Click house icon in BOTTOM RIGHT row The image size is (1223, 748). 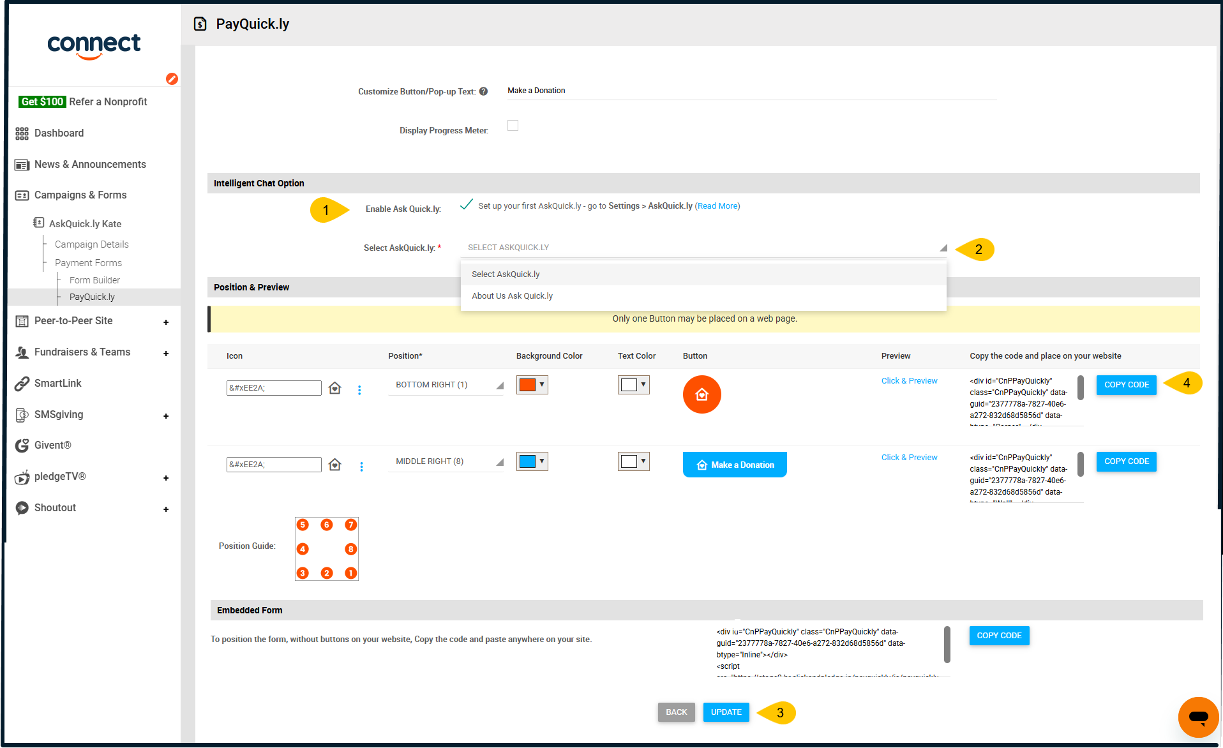click(x=334, y=388)
